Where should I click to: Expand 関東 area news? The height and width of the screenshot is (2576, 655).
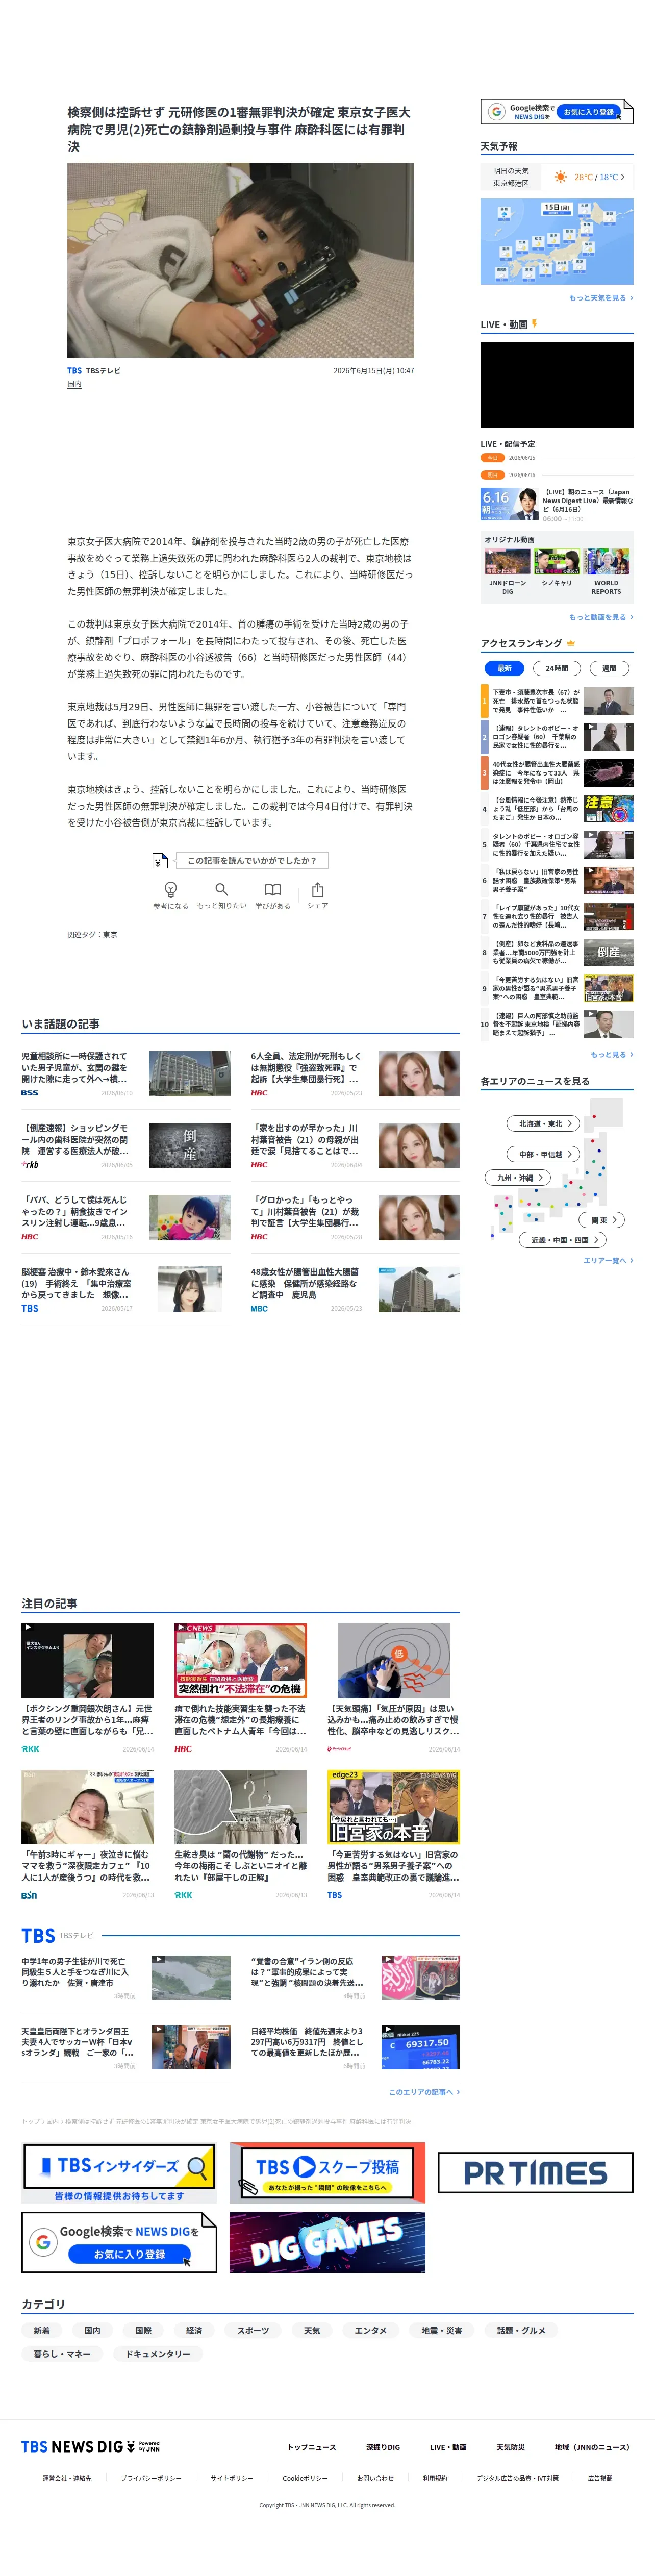[x=603, y=1219]
